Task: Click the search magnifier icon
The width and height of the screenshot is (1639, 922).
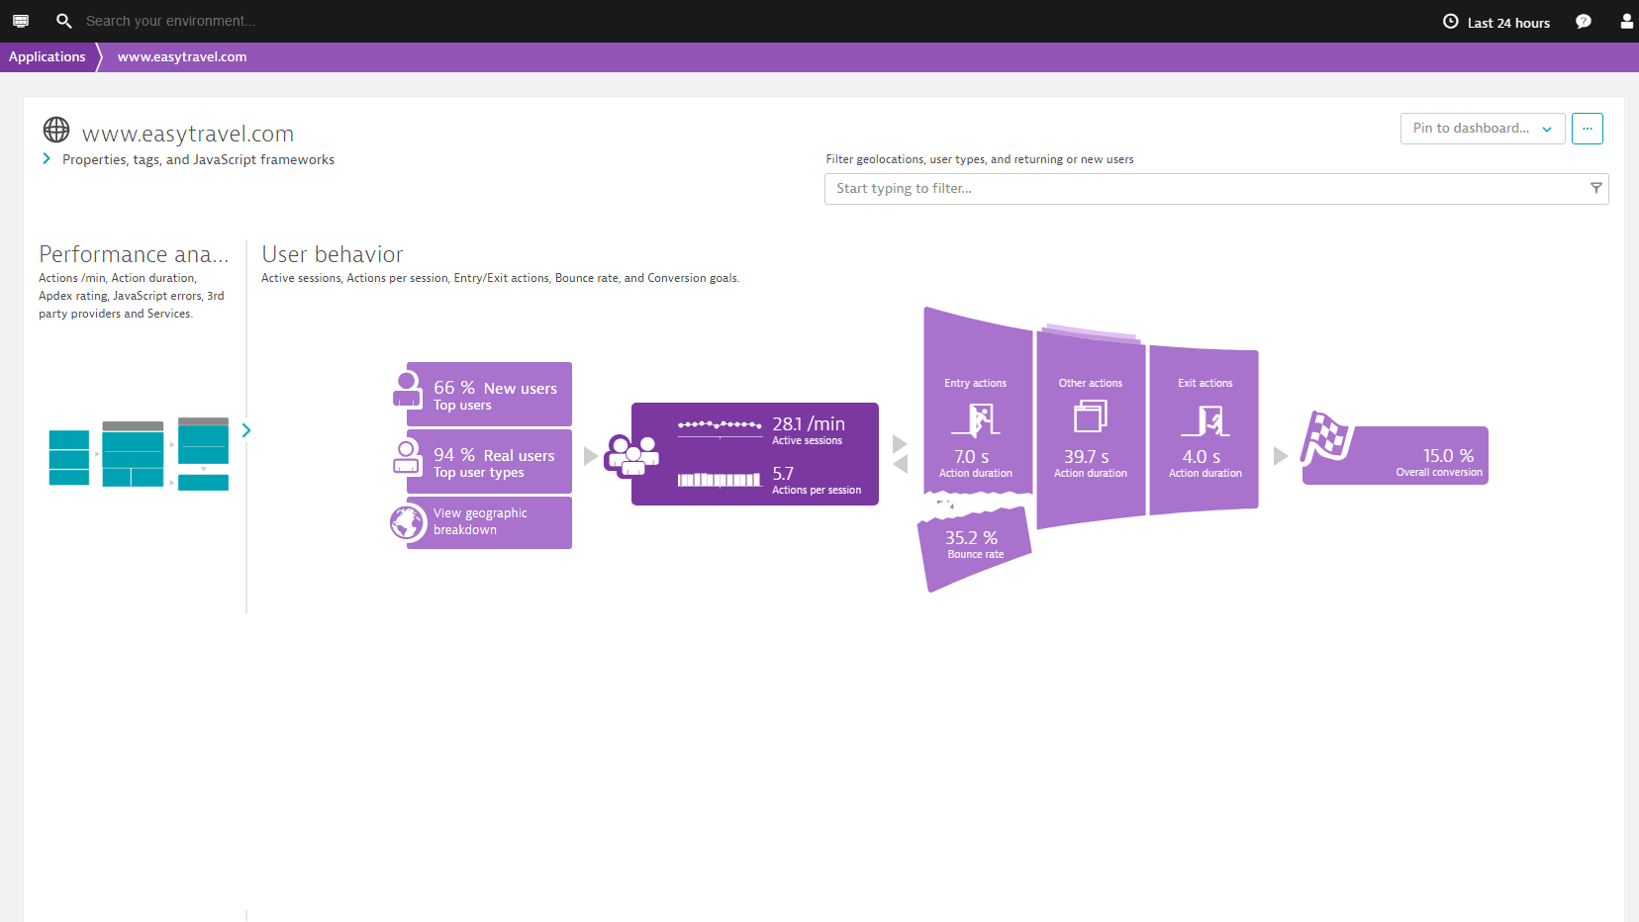Action: 63,21
